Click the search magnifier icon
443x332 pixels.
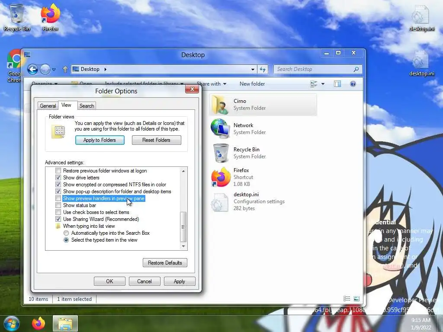point(356,69)
